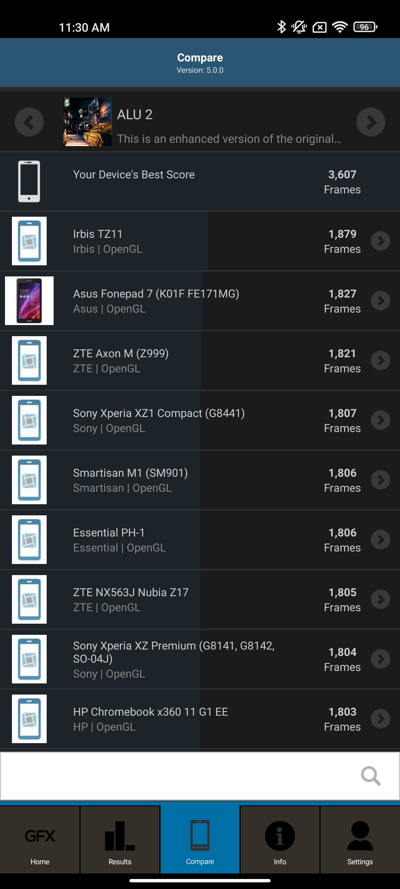Expand Asus Fonepad 7 details chevron

click(x=380, y=301)
